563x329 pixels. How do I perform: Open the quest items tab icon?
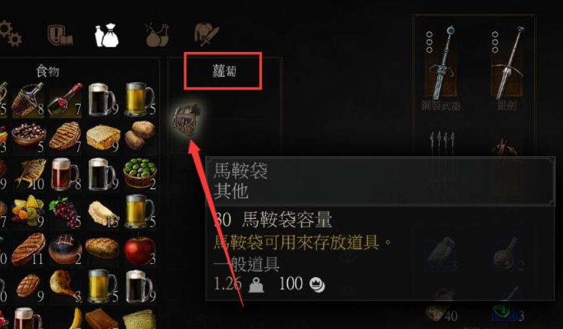coord(60,35)
